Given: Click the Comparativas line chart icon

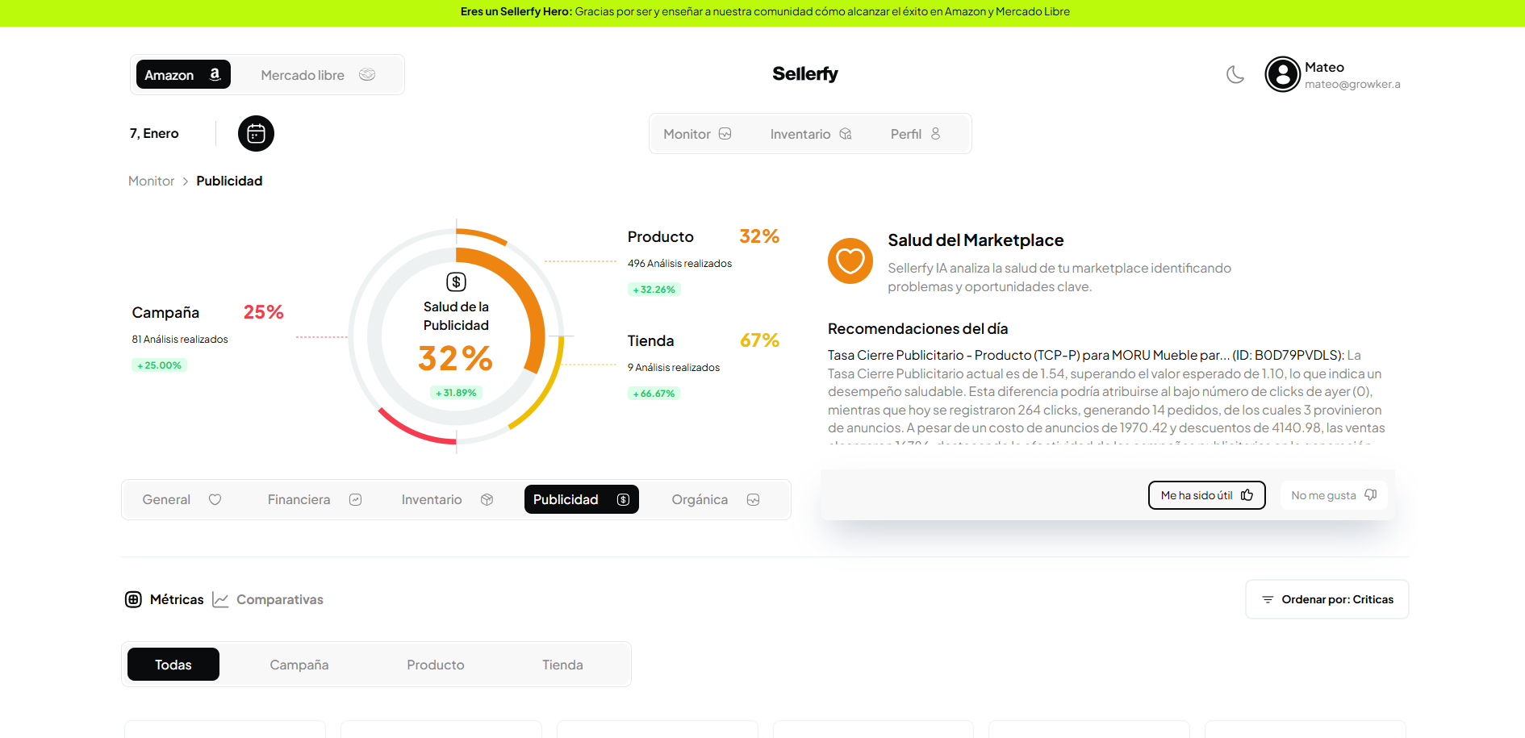Looking at the screenshot, I should click(x=220, y=599).
